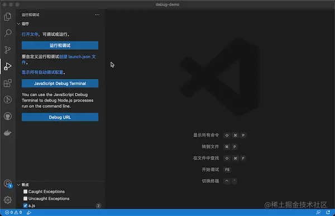This screenshot has height=216, width=335.
Task: Open notifications bell in status bar
Action: pos(328,212)
